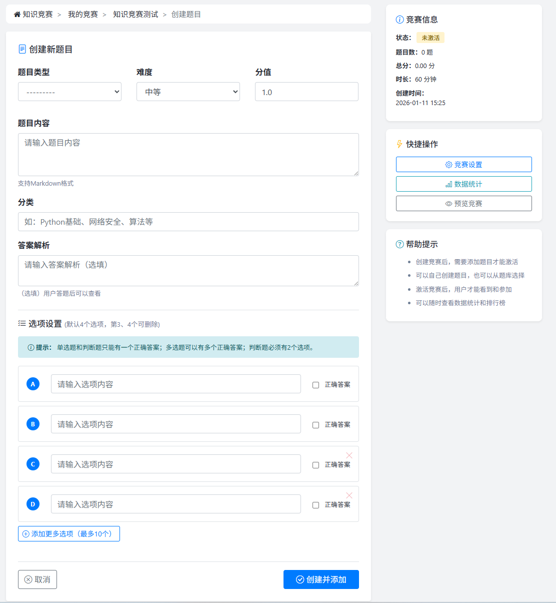
Task: Expand the difficulty dropdown showing 中等
Action: point(188,92)
